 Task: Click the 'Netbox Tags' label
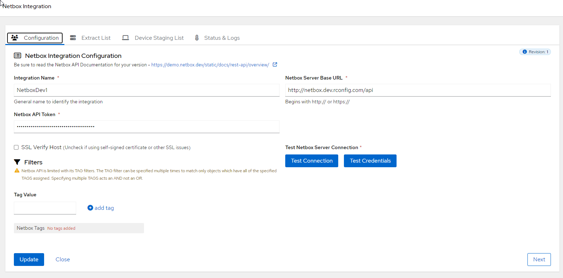pyautogui.click(x=31, y=228)
